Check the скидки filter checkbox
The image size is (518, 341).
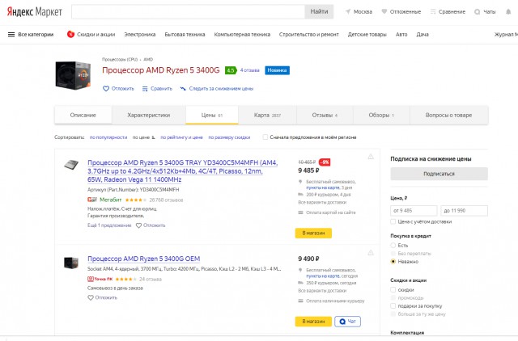(393, 290)
